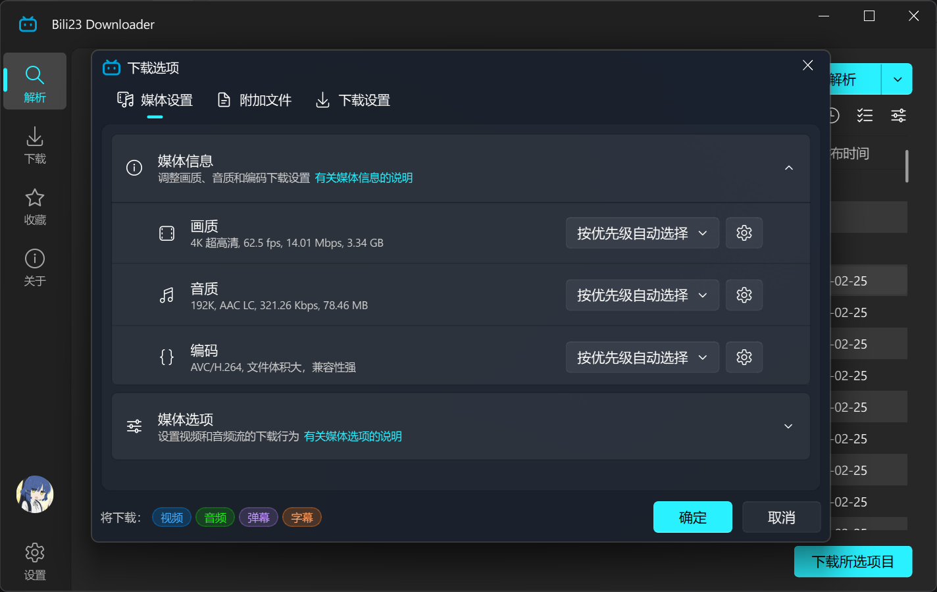Switch to the 附加文件 tab

(254, 101)
